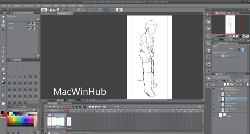This screenshot has height=134, width=250.
Task: Select the Rectangle selection marquee tool
Action: (3, 34)
